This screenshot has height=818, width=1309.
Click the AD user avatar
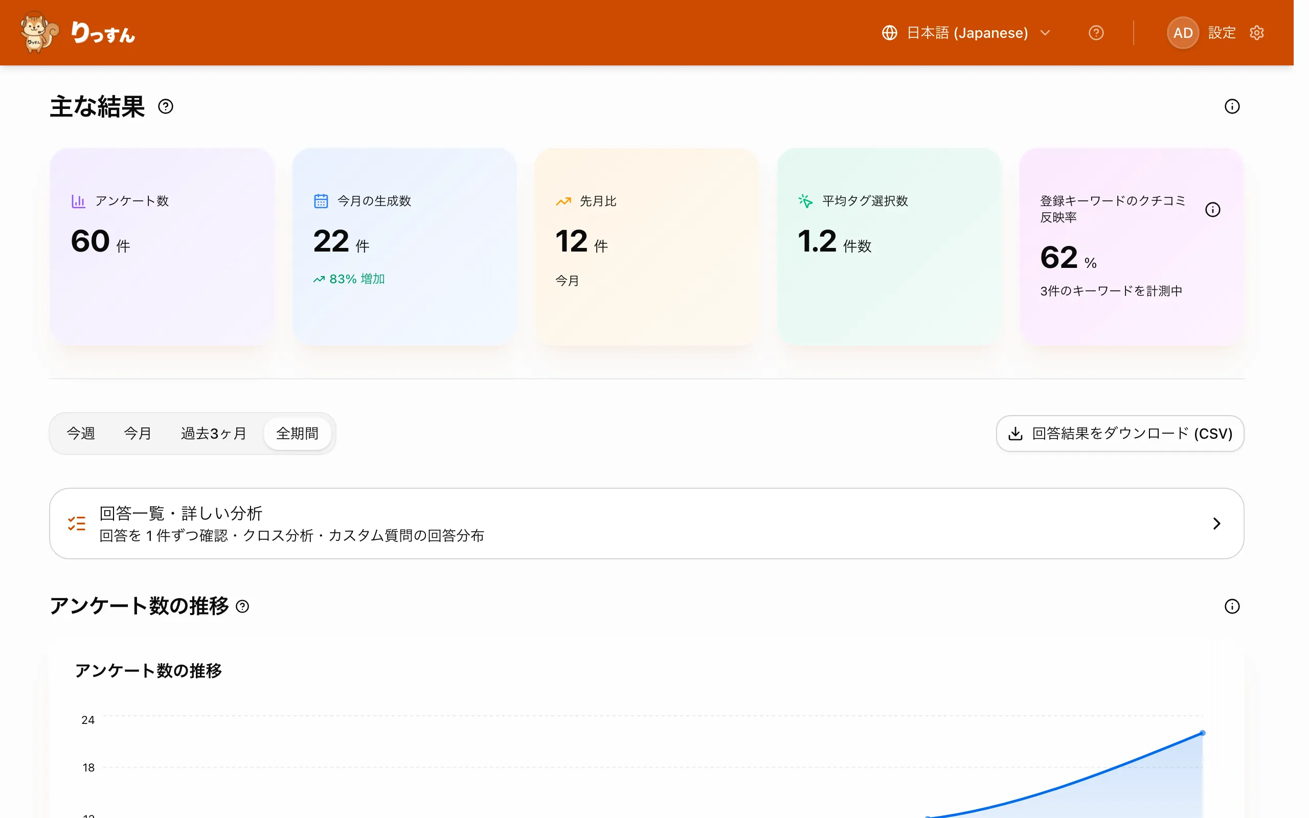(x=1183, y=33)
